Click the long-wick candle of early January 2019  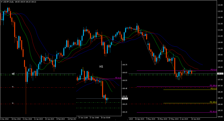pos(26,90)
